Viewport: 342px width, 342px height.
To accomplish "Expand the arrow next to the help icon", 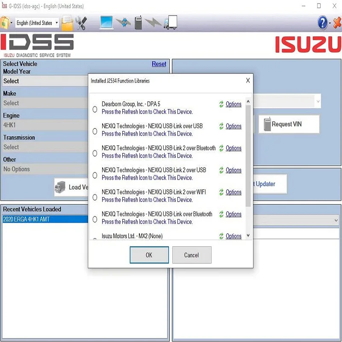I will click(330, 23).
